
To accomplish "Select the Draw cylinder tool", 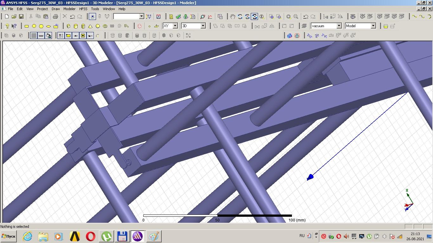I will coord(76,26).
